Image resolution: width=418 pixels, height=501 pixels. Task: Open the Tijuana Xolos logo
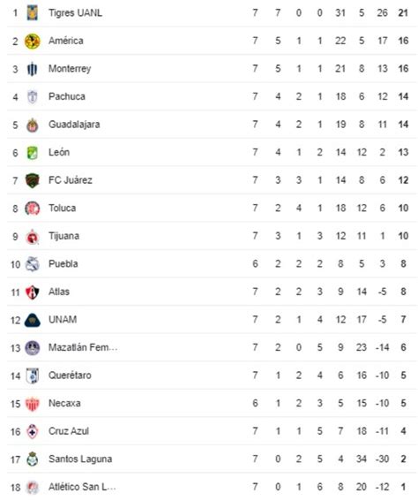[x=33, y=237]
